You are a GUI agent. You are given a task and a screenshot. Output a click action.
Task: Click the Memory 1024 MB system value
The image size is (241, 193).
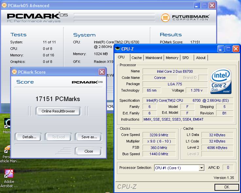[x=101, y=54]
